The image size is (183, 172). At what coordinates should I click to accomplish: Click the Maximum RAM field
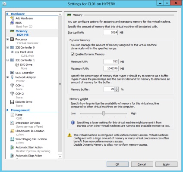pos(111,68)
